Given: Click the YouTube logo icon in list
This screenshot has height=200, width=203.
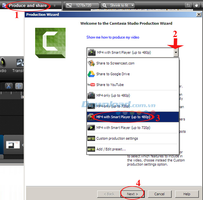Looking at the screenshot, I should (x=91, y=85).
